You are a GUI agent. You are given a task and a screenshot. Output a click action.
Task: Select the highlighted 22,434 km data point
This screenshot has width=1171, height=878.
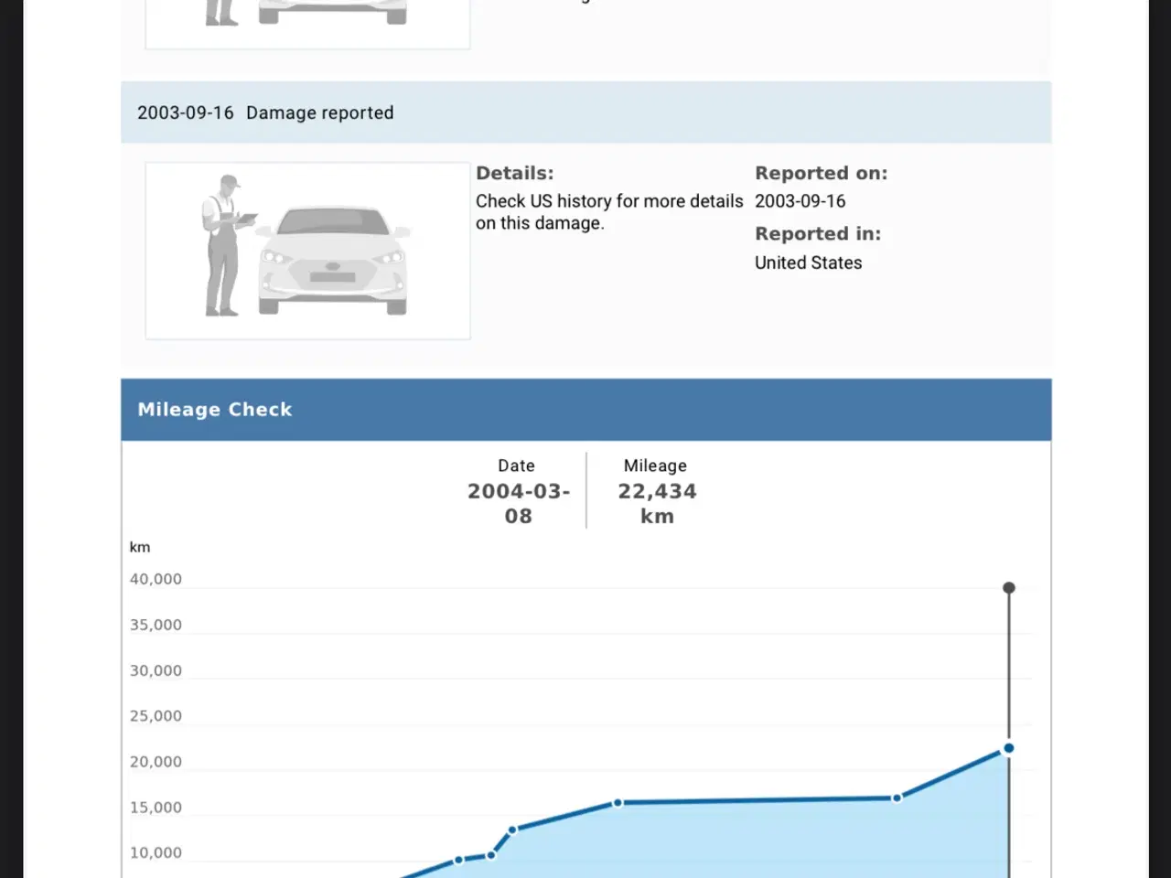tap(1008, 748)
